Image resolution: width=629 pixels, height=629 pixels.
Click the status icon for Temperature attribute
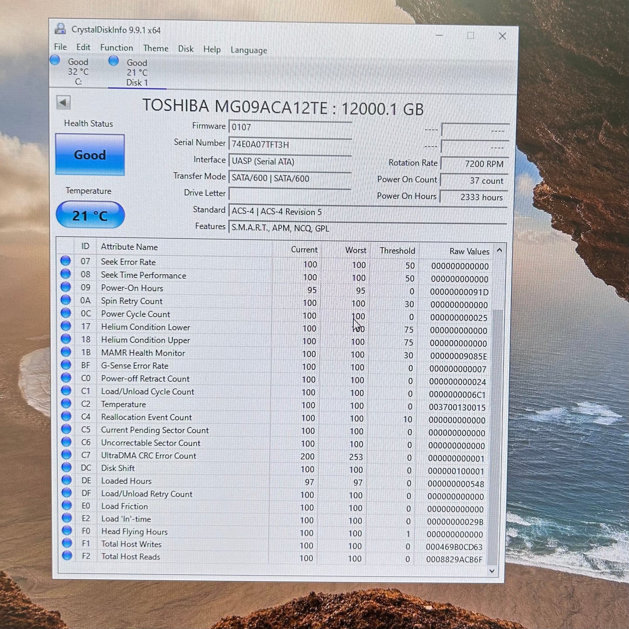(x=66, y=404)
